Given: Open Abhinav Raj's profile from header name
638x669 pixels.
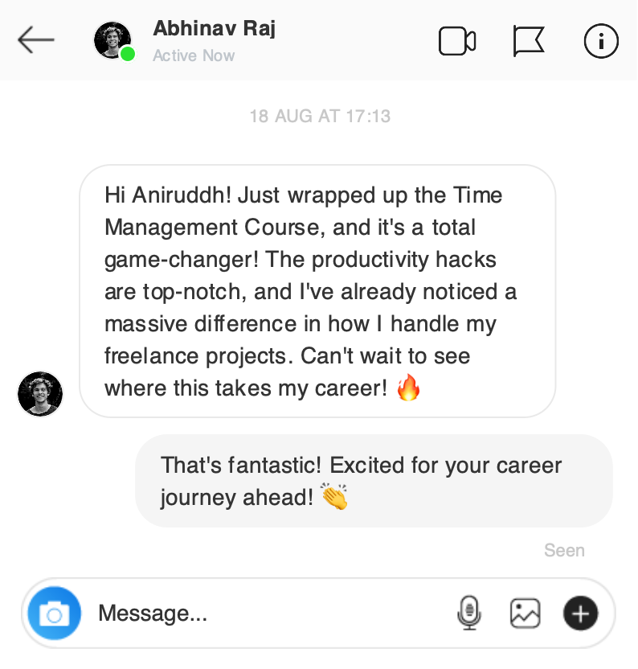Looking at the screenshot, I should pyautogui.click(x=214, y=29).
